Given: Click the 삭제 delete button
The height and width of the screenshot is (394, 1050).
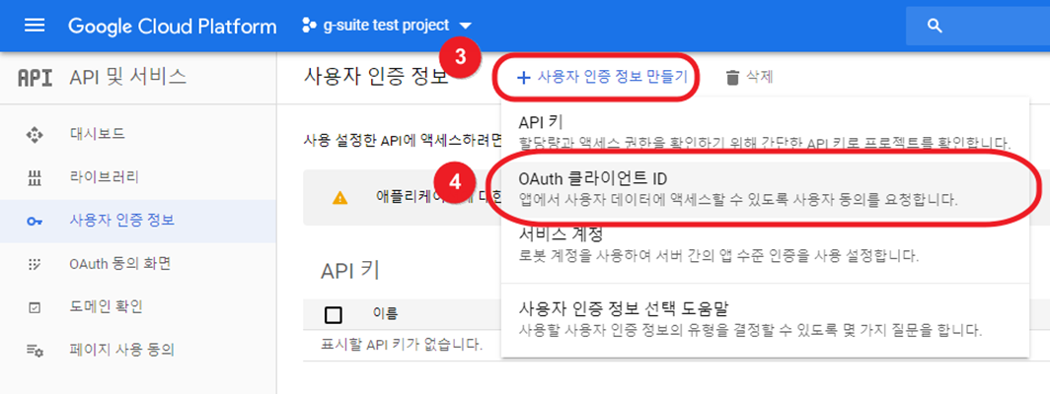Looking at the screenshot, I should tap(749, 78).
